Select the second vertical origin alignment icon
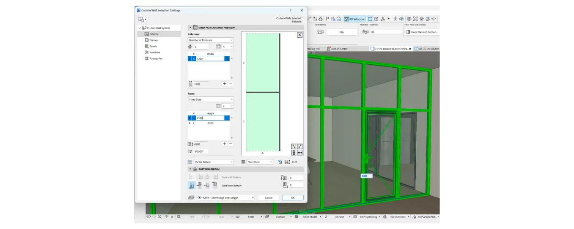The height and width of the screenshot is (229, 574). 199,185
